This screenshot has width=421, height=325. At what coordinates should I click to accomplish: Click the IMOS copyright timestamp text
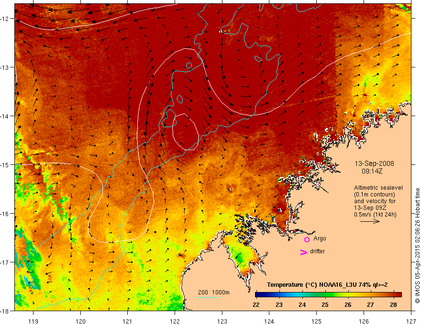coord(417,246)
